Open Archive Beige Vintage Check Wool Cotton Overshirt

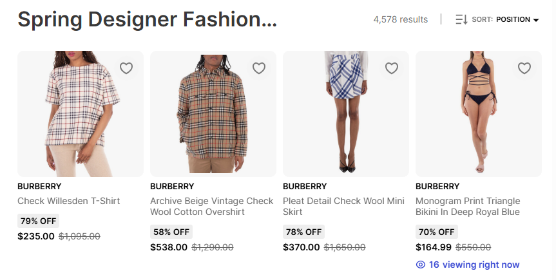tap(212, 207)
